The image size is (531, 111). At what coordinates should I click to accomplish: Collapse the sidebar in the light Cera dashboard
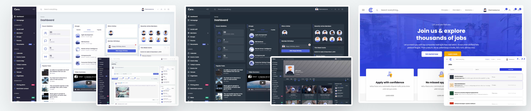[34, 9]
